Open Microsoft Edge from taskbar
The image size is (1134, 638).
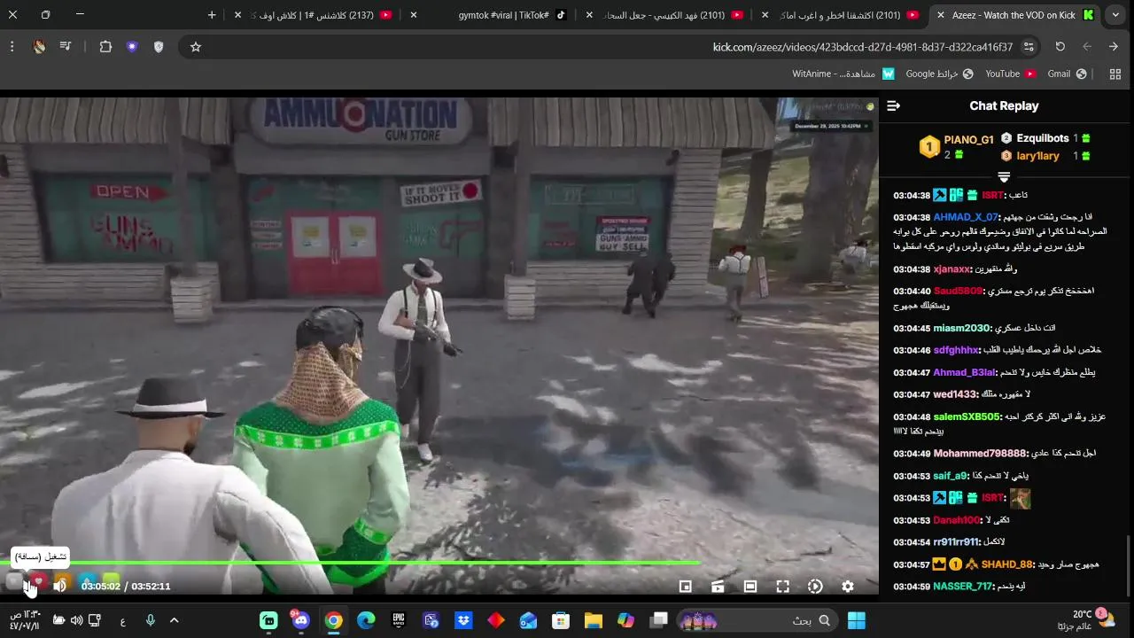(x=366, y=620)
